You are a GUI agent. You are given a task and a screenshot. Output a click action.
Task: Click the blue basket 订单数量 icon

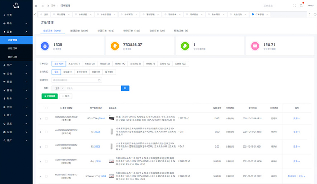tap(45, 46)
